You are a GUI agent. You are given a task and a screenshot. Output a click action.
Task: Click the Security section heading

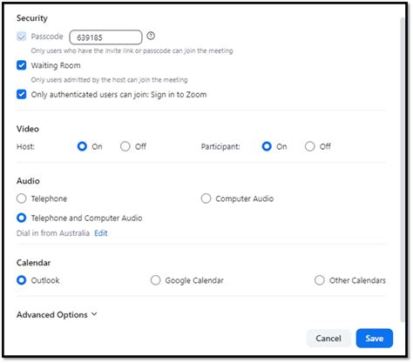tap(32, 18)
